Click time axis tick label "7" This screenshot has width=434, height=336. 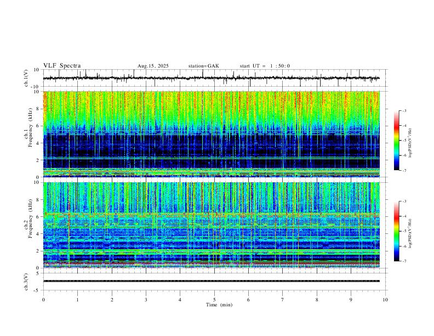283,300
